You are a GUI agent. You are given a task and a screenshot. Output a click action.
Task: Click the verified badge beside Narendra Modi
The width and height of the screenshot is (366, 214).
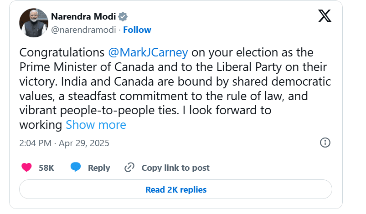point(123,17)
